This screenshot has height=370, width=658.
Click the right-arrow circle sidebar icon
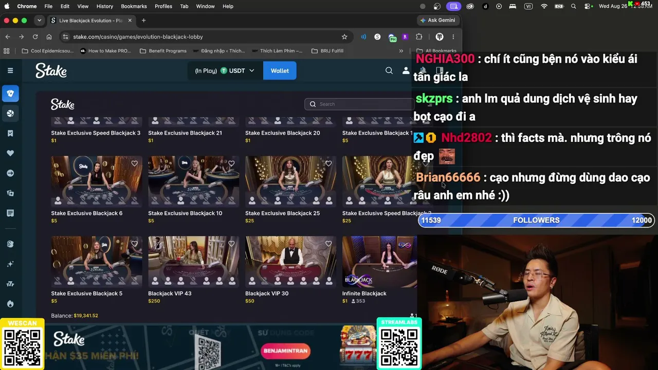[10, 173]
